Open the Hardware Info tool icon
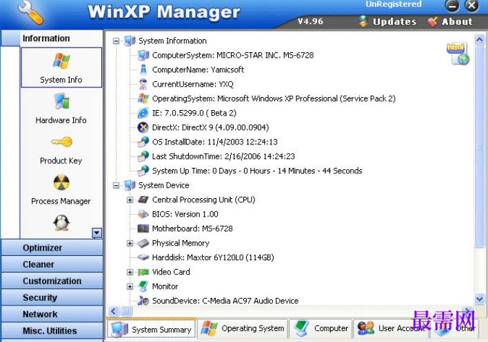This screenshot has width=488, height=342. [x=61, y=101]
